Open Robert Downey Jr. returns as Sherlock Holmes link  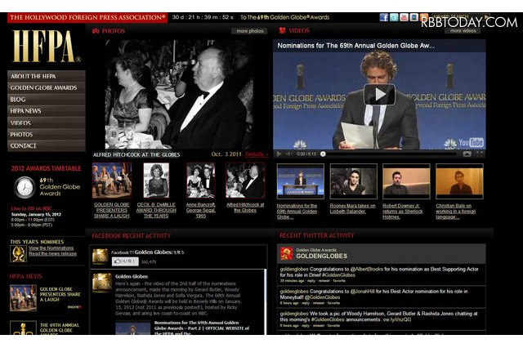coord(403,212)
